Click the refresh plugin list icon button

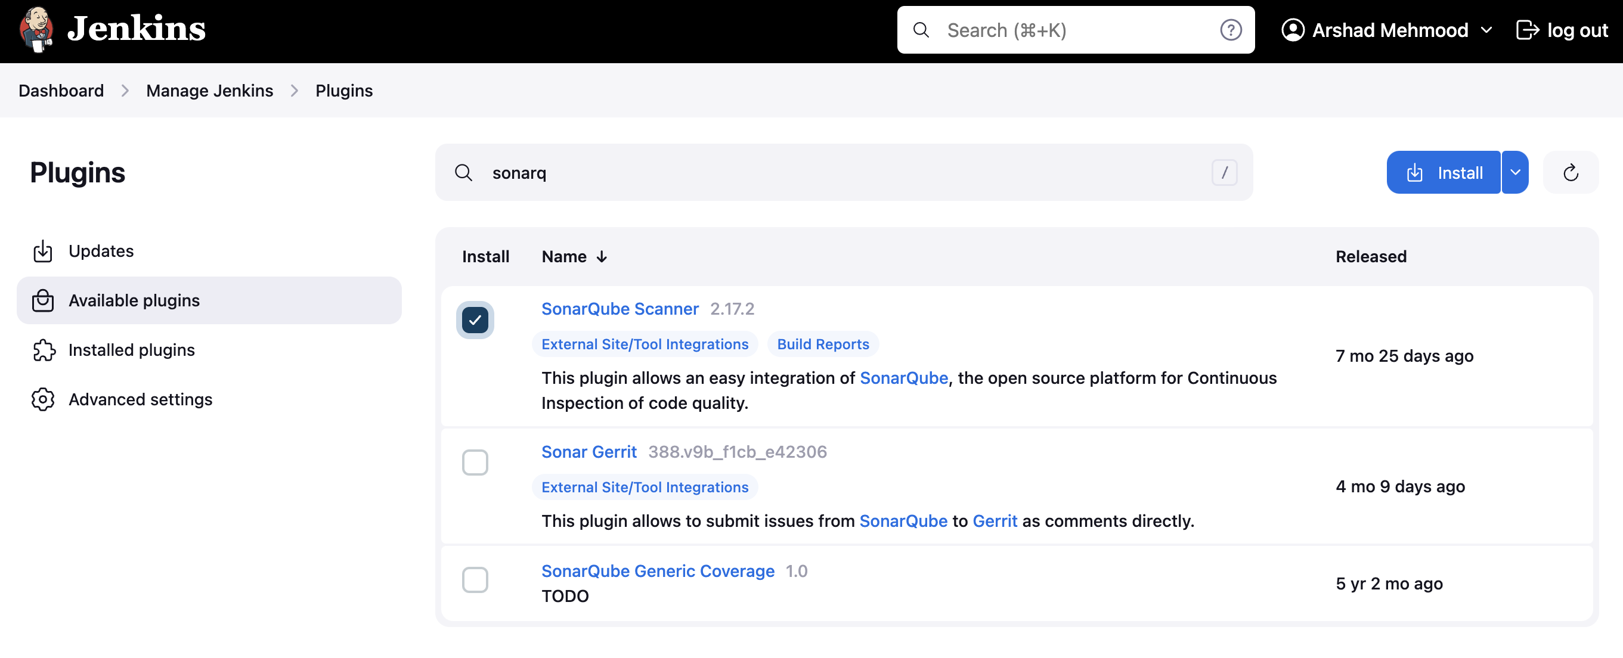[x=1570, y=172]
